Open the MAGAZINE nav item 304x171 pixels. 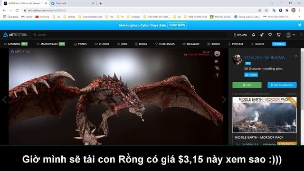point(191,44)
